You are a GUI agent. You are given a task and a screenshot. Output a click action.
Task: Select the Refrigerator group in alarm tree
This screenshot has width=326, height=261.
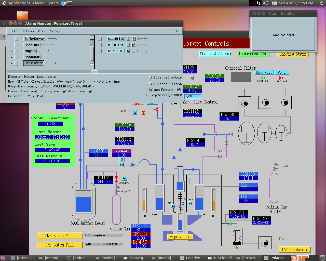(34, 63)
